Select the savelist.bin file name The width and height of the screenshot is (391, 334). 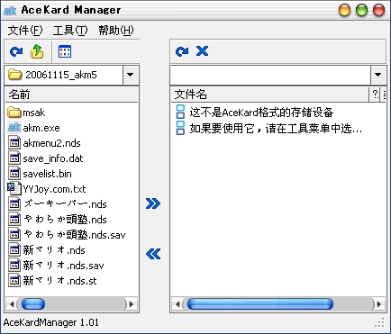(x=47, y=174)
